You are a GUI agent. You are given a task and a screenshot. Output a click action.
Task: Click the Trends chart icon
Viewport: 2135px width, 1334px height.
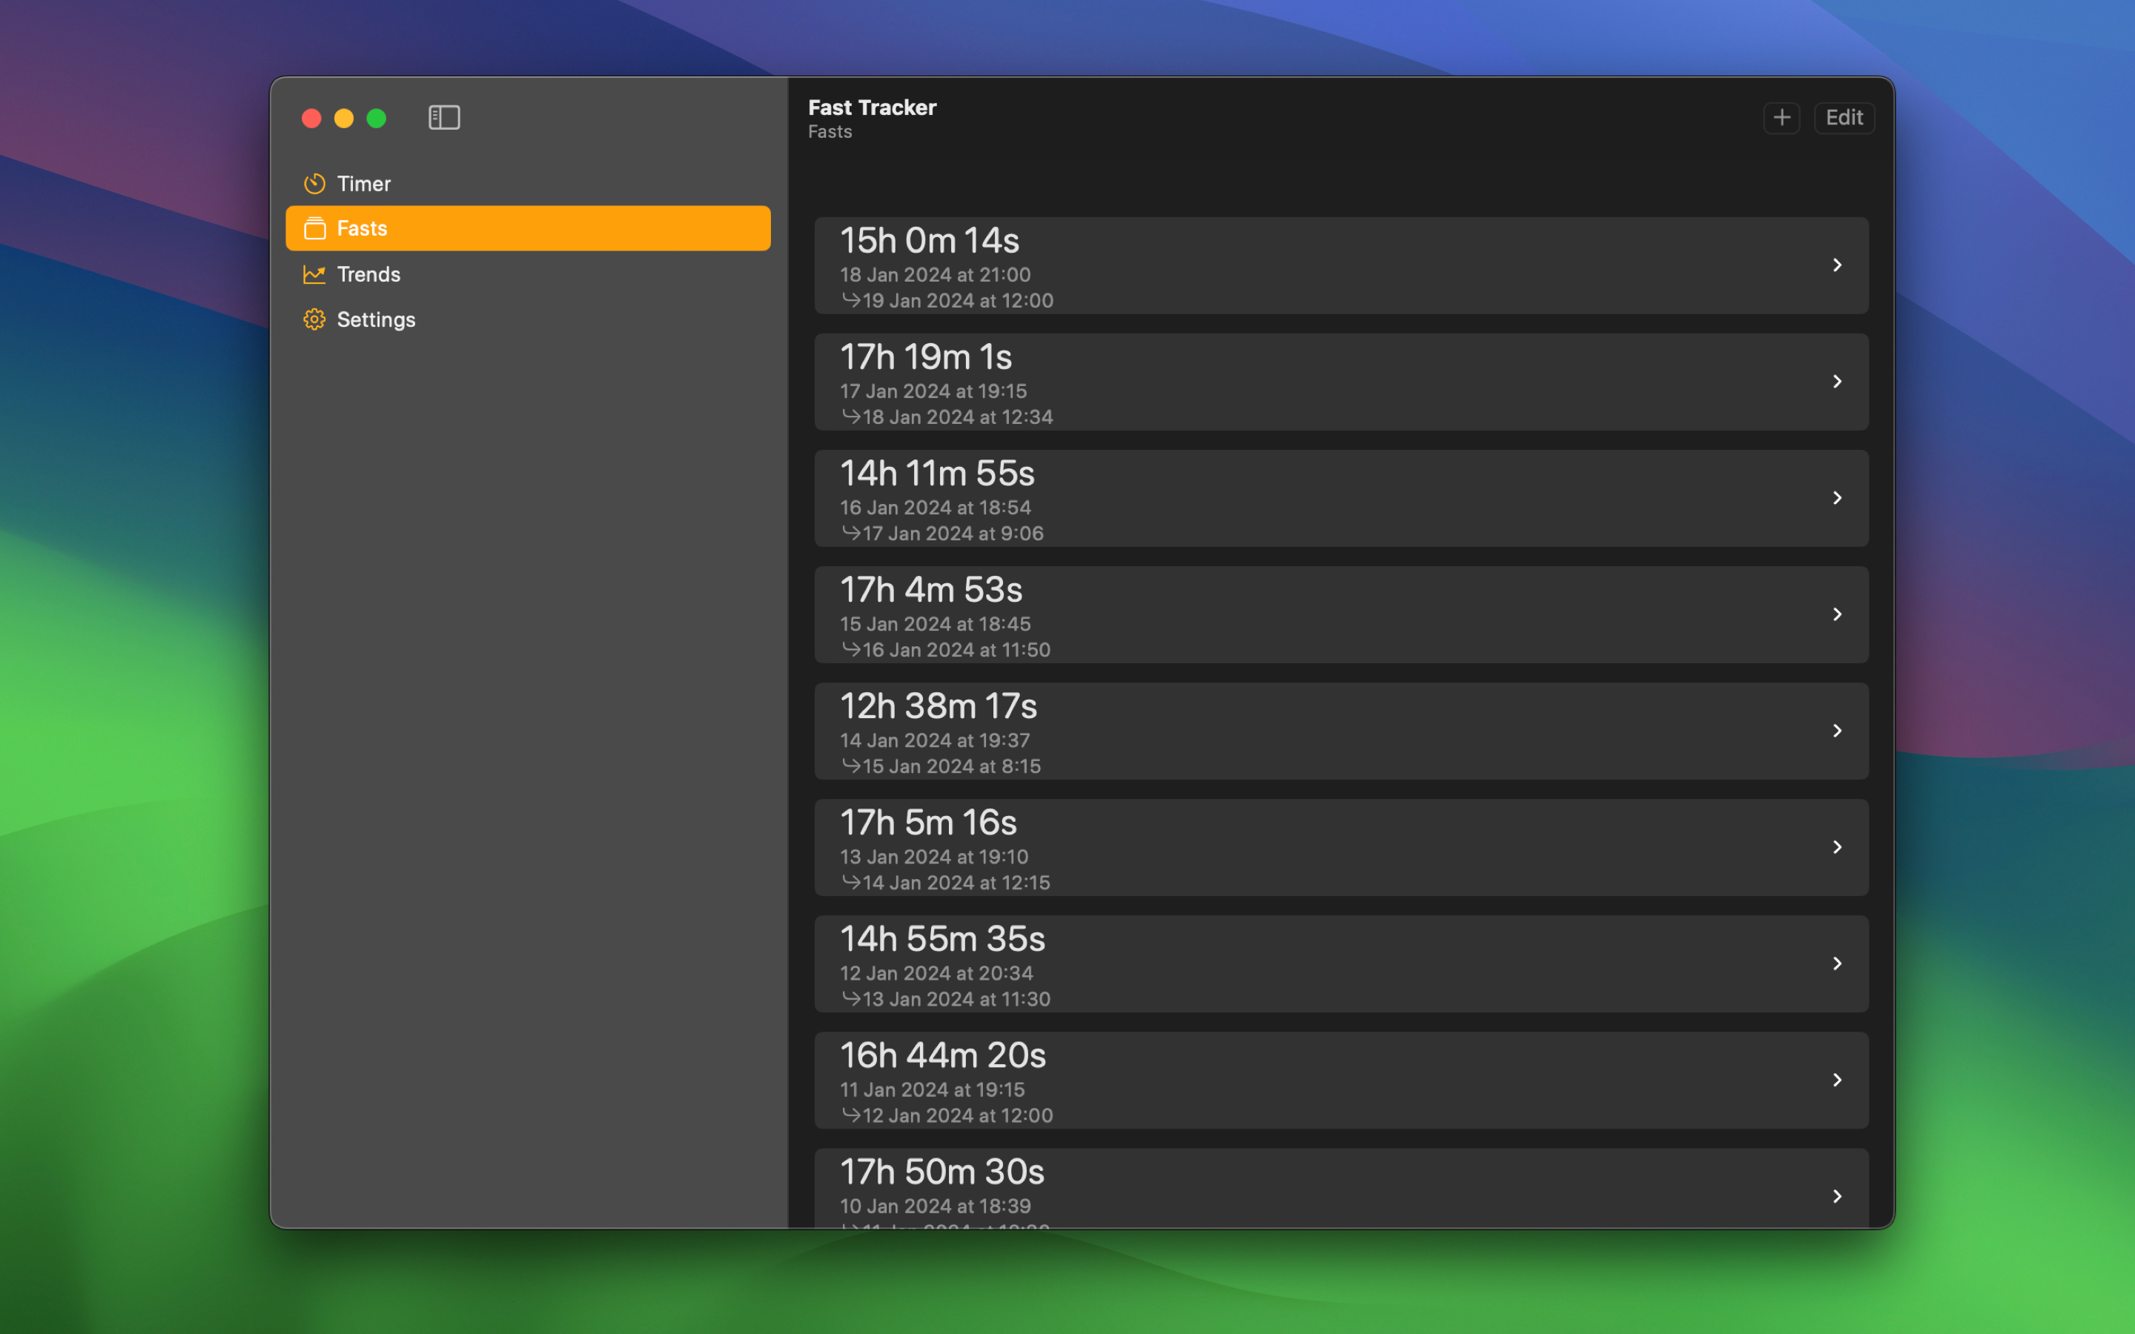tap(314, 274)
